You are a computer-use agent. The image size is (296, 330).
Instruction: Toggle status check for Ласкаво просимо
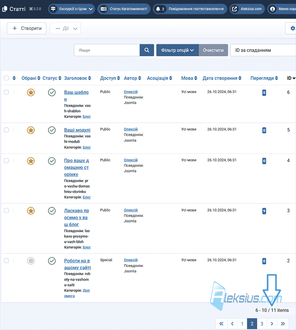[52, 211]
